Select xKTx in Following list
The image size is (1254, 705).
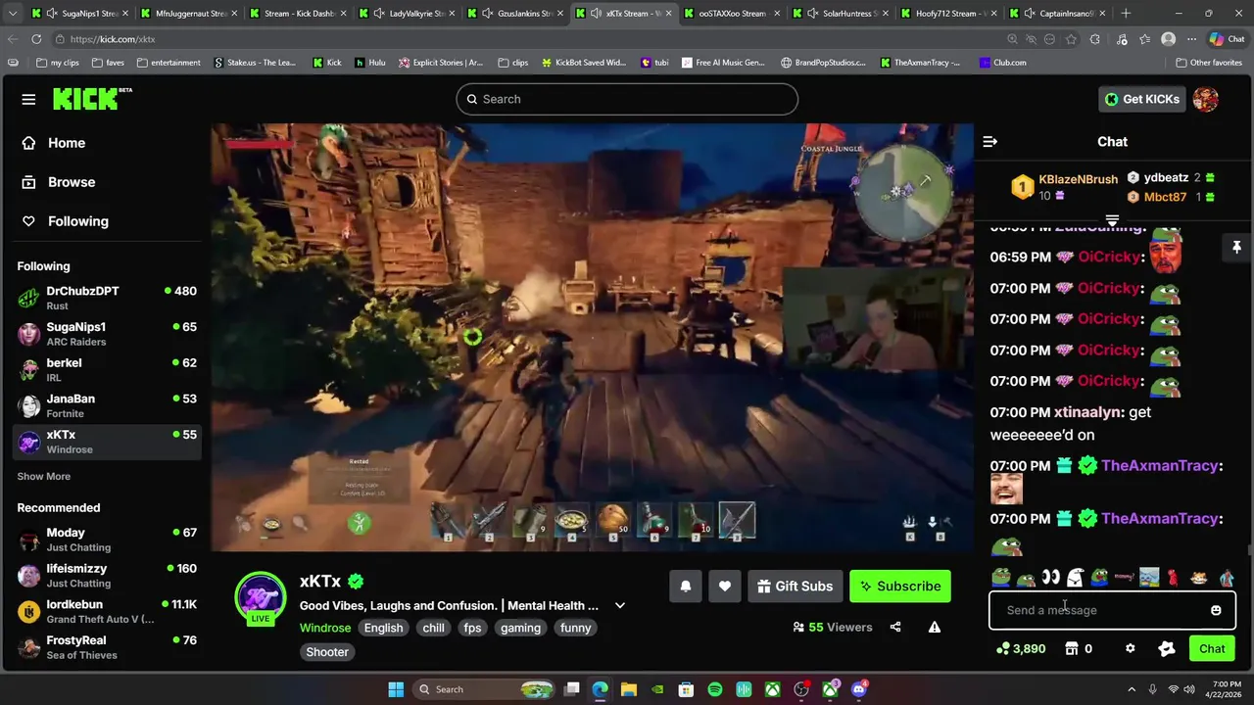point(108,442)
